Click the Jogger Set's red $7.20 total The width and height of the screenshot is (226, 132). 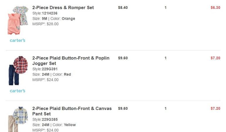click(x=215, y=58)
